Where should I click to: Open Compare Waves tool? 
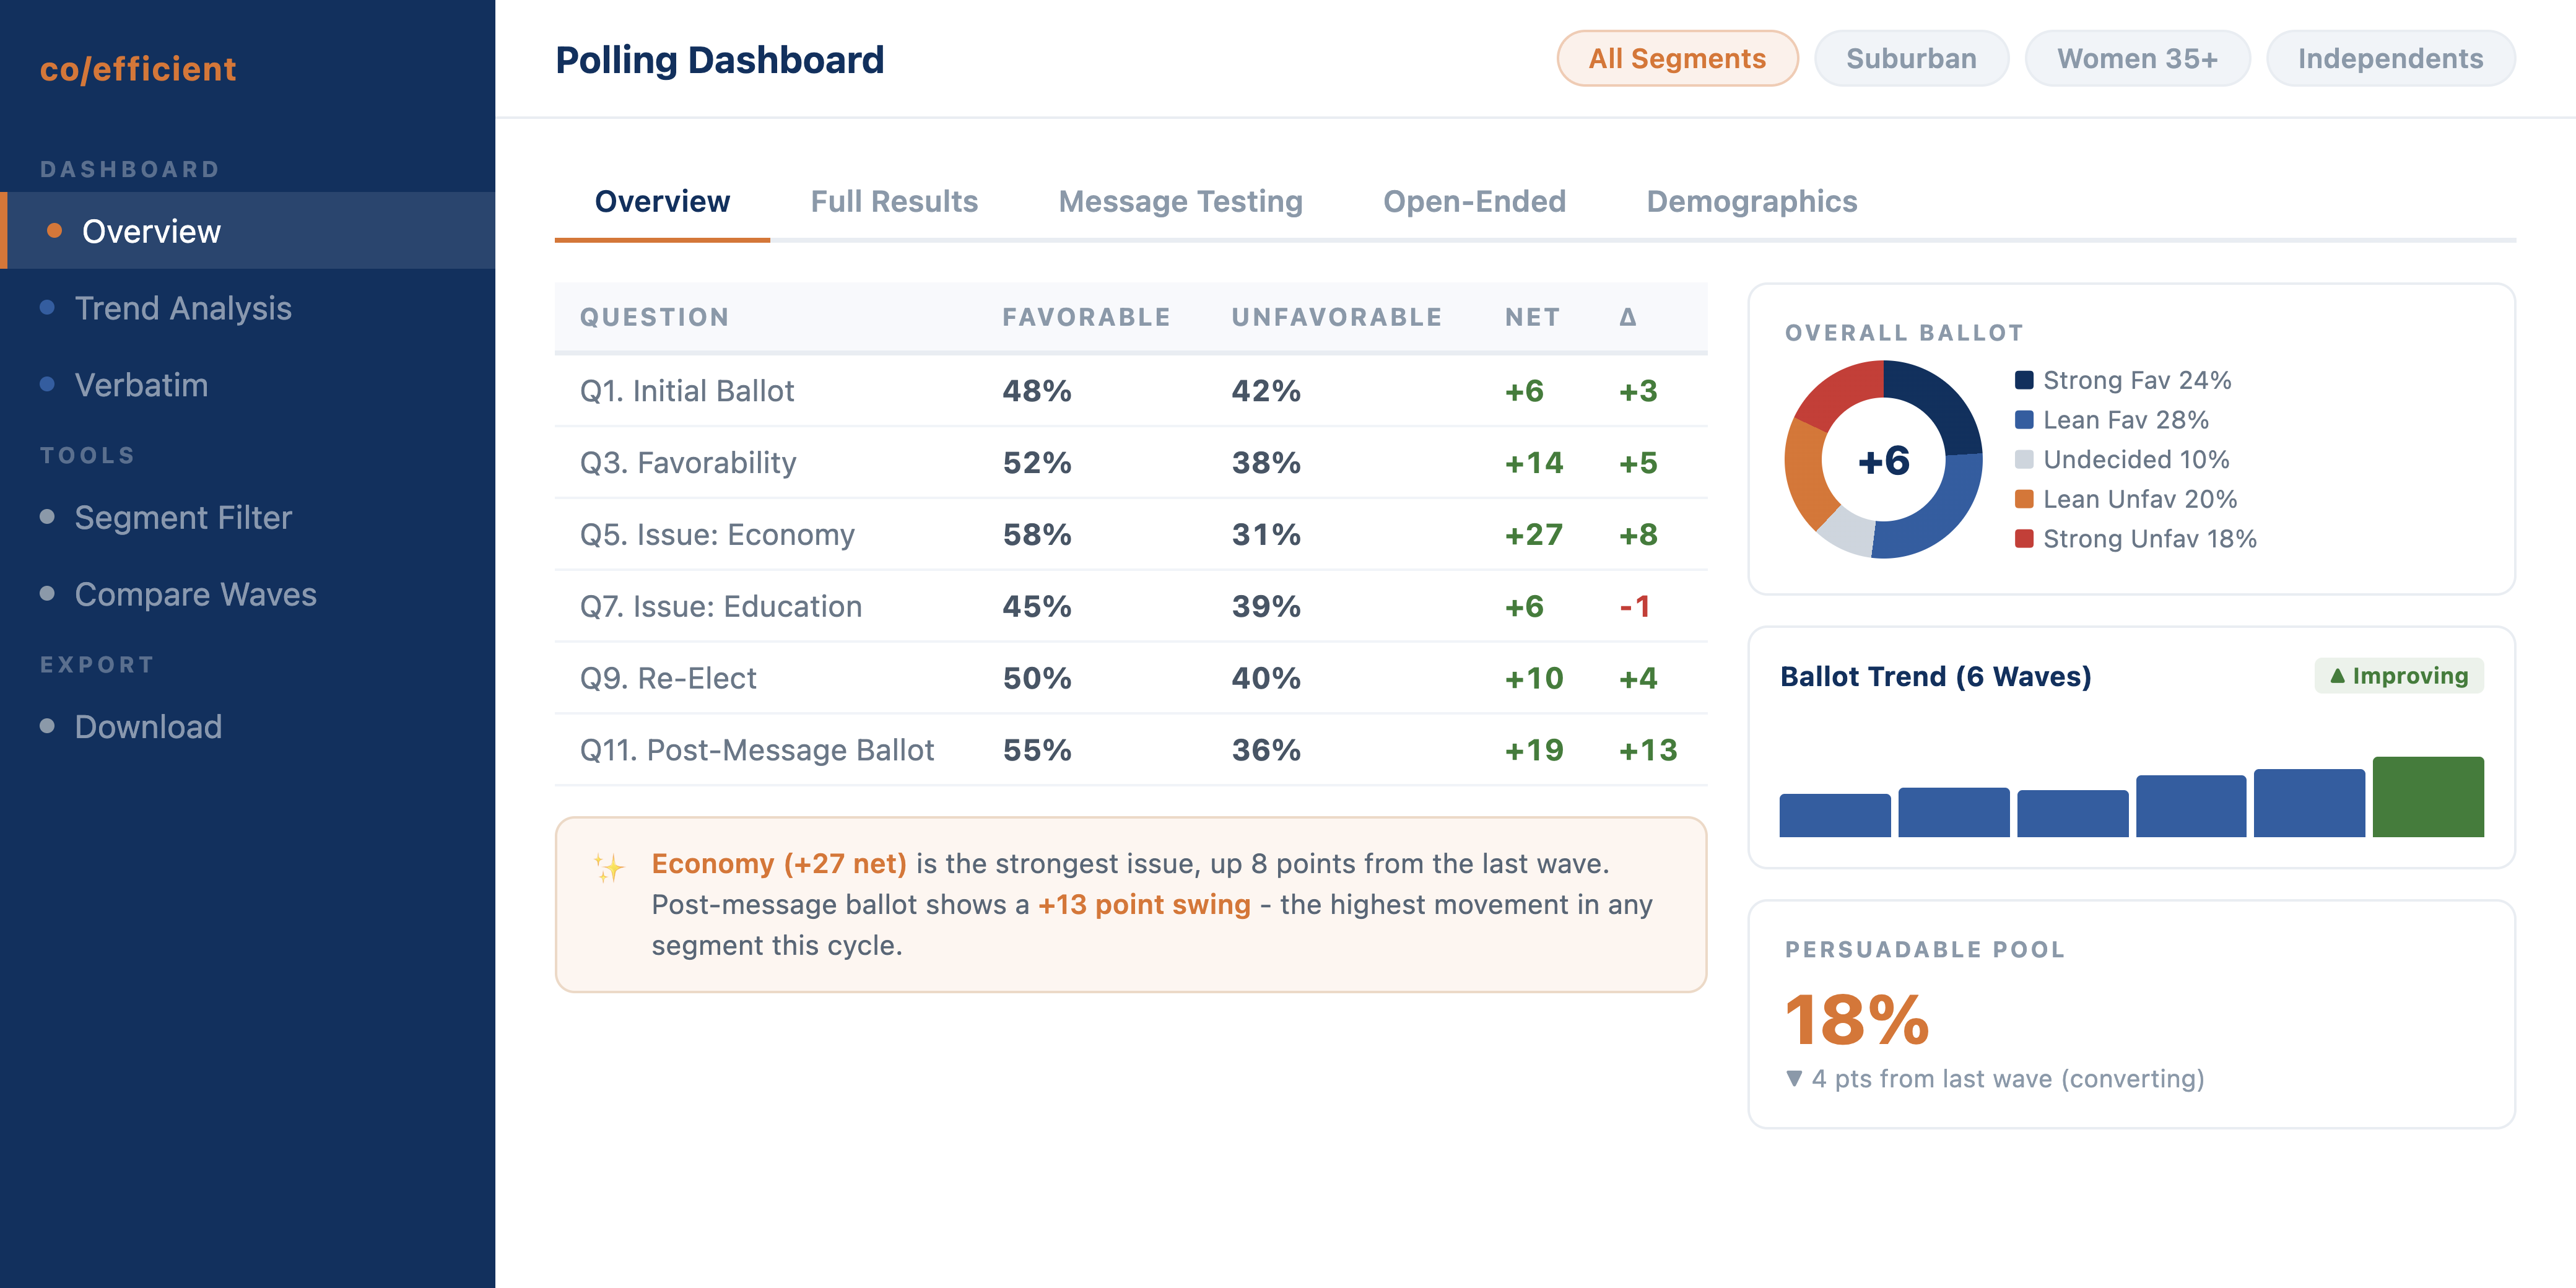(x=196, y=594)
